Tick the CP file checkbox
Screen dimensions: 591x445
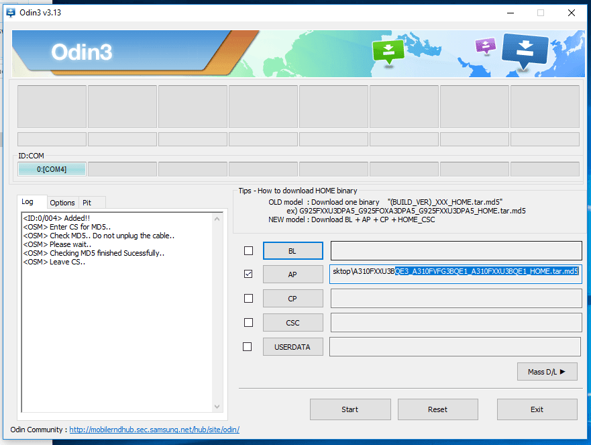point(248,298)
